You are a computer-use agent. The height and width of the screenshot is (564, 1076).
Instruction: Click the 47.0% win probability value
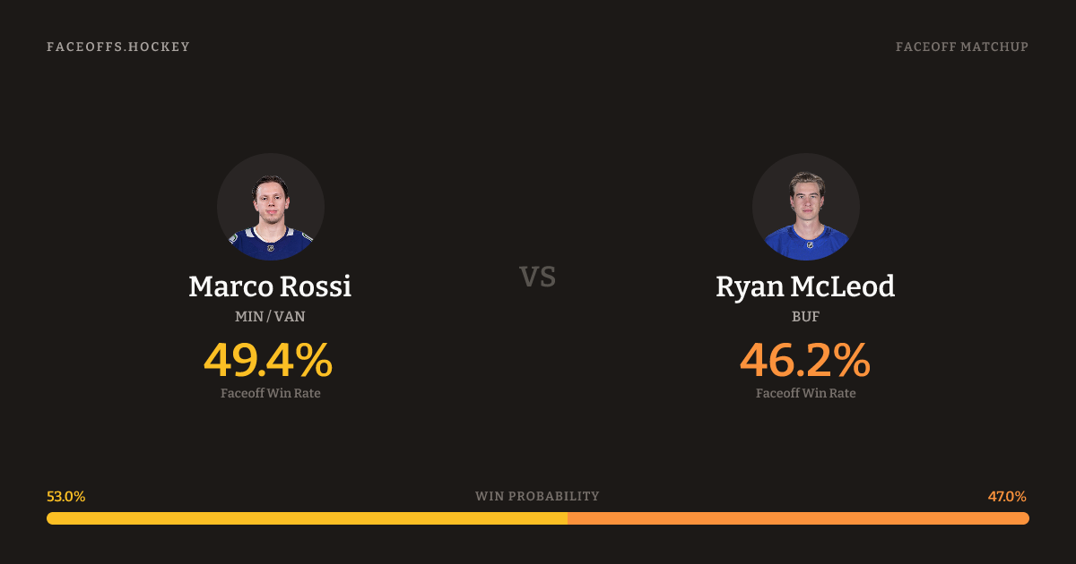[1007, 496]
